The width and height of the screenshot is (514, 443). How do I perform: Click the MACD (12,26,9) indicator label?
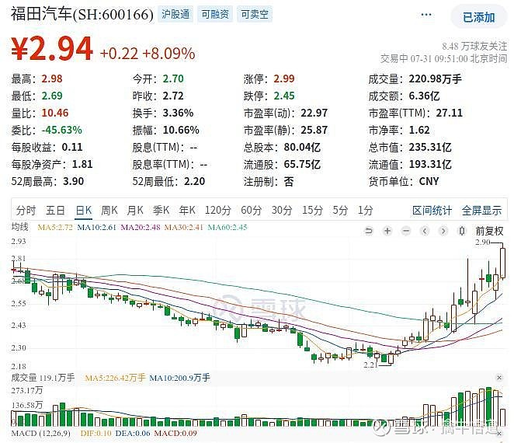coord(40,433)
